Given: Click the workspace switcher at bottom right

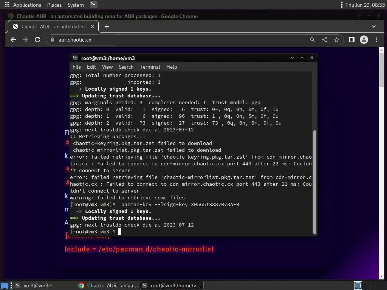Looking at the screenshot, I should pyautogui.click(x=358, y=285).
